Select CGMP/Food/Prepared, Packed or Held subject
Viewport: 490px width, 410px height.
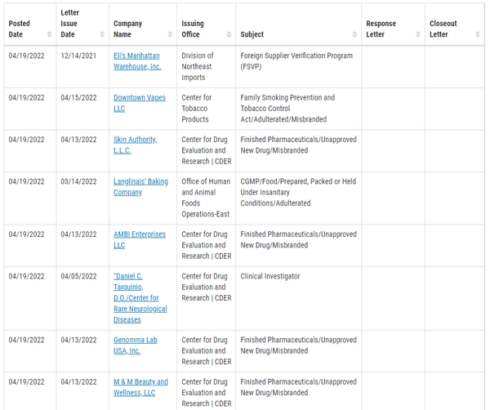pyautogui.click(x=298, y=192)
